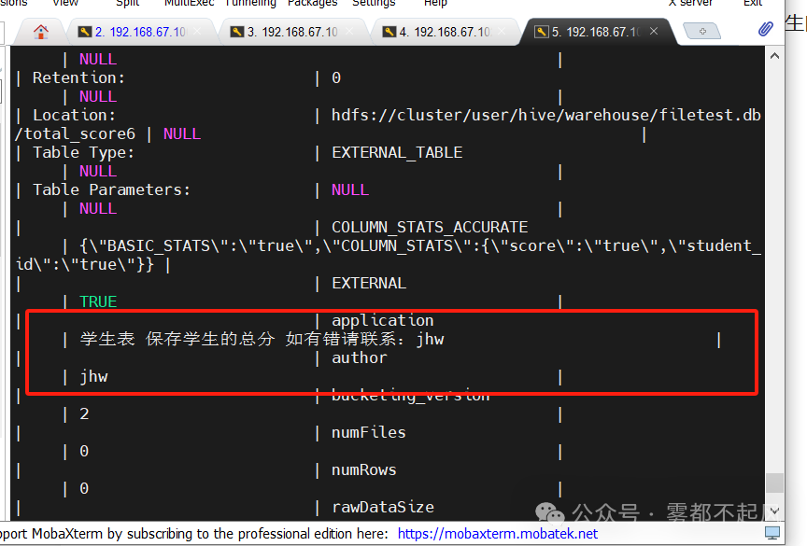Open the mobaxterm.mobatek.net link

(498, 533)
